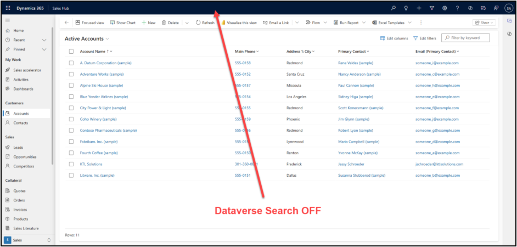Viewport: 517px width, 247px height.
Task: Click the search magnifier icon in header
Action: [393, 8]
